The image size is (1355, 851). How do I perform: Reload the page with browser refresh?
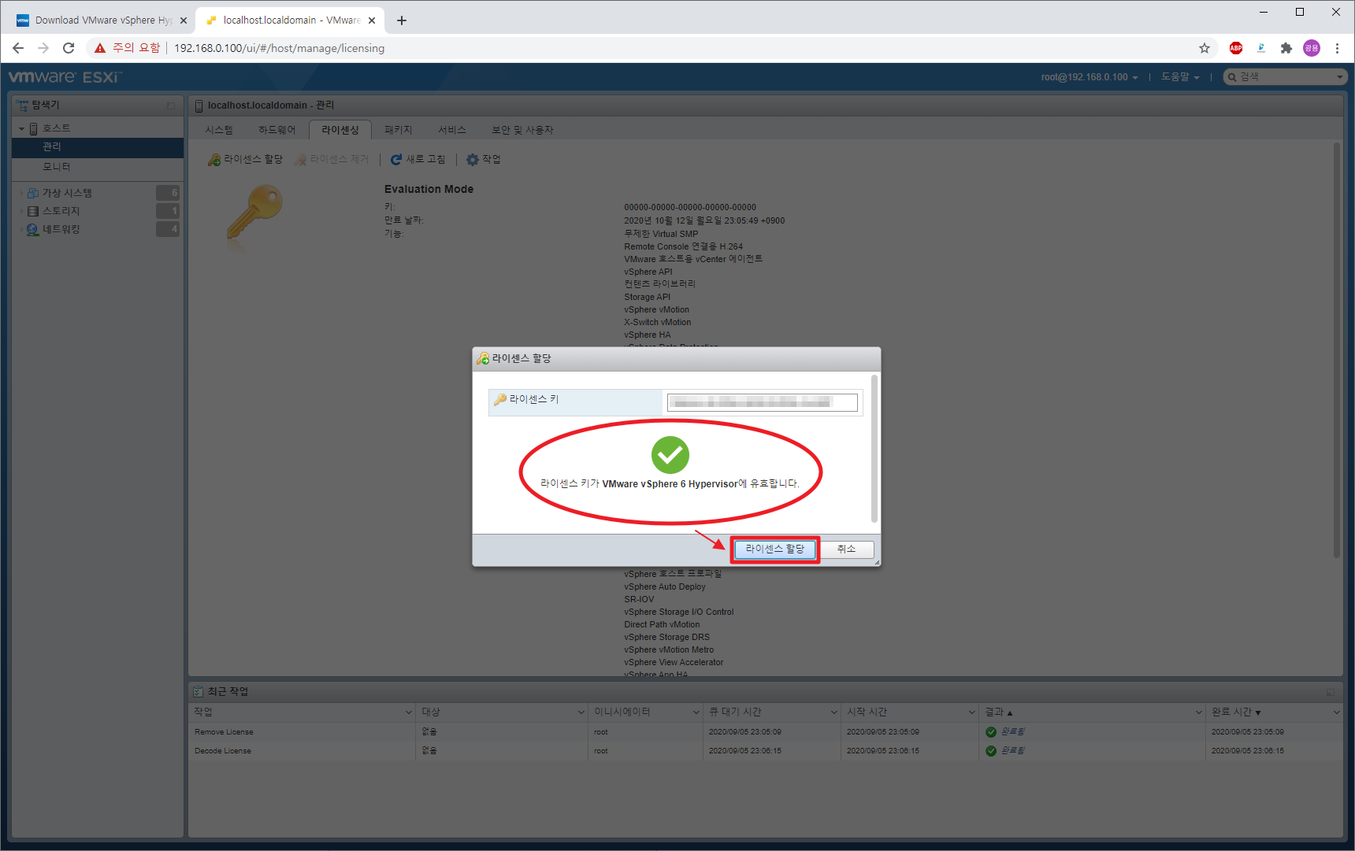pos(69,48)
